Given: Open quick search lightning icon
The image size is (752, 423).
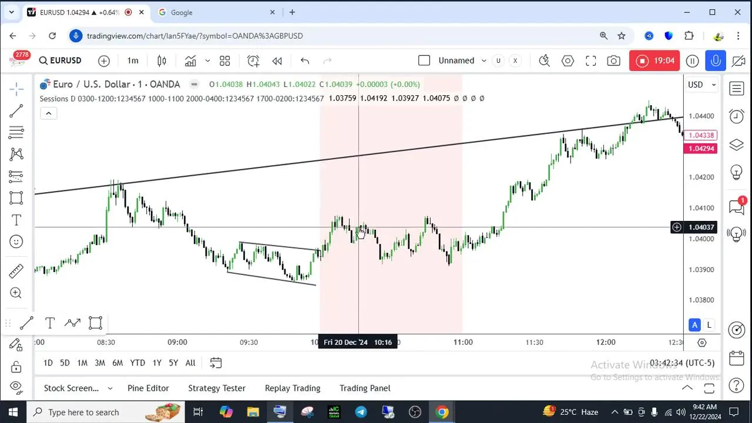Looking at the screenshot, I should pos(545,61).
